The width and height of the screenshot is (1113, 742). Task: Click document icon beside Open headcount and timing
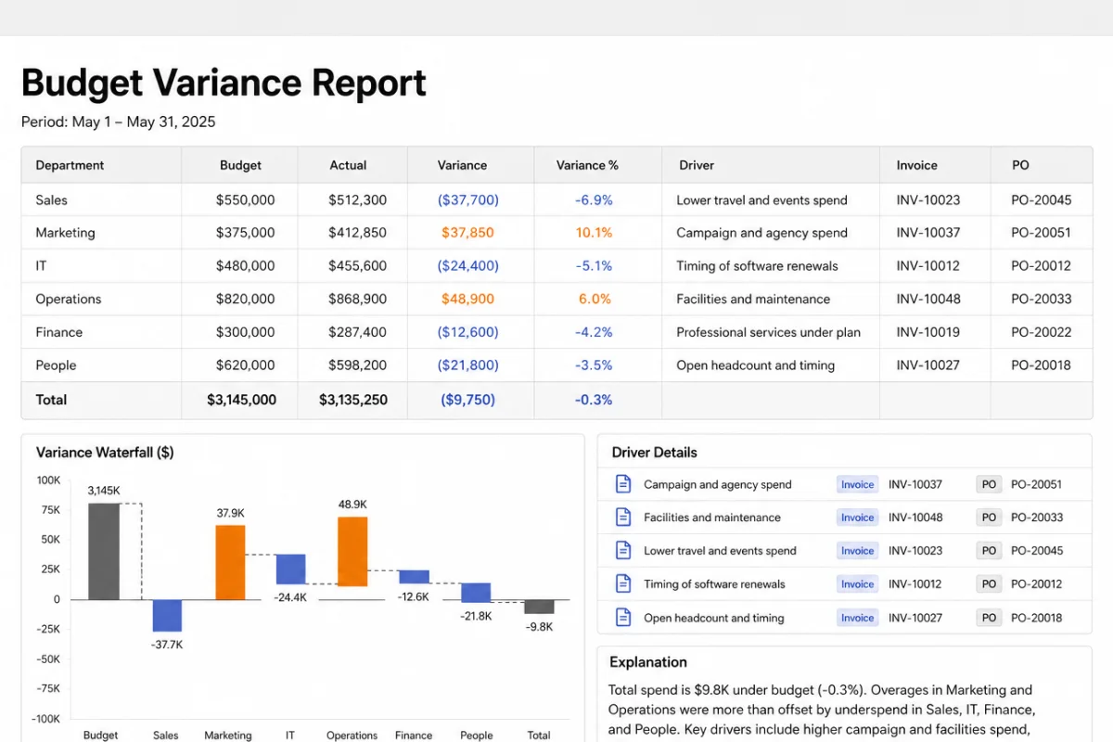[x=623, y=618]
